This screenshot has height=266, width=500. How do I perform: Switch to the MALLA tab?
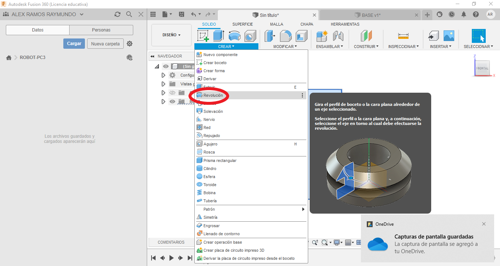pyautogui.click(x=277, y=24)
